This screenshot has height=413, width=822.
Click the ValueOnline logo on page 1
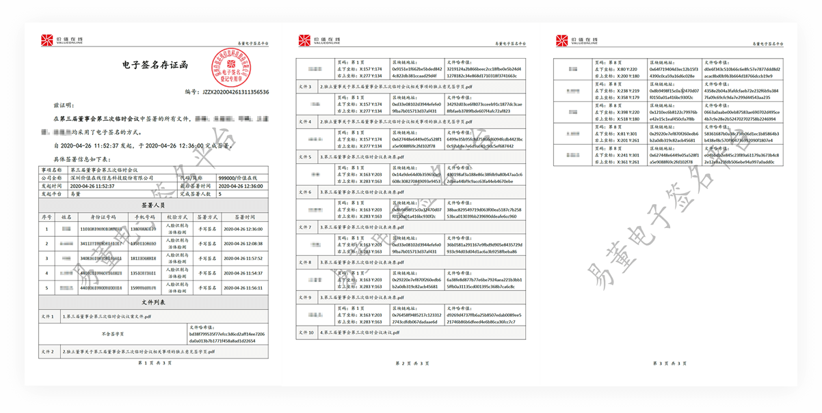click(x=57, y=40)
